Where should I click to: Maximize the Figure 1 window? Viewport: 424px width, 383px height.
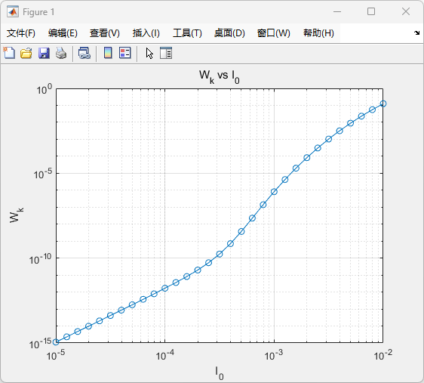coord(371,11)
